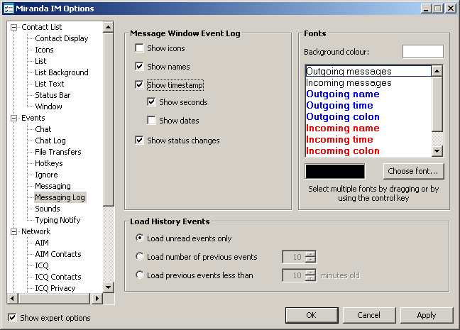Select Incoming name font entry

(x=368, y=128)
